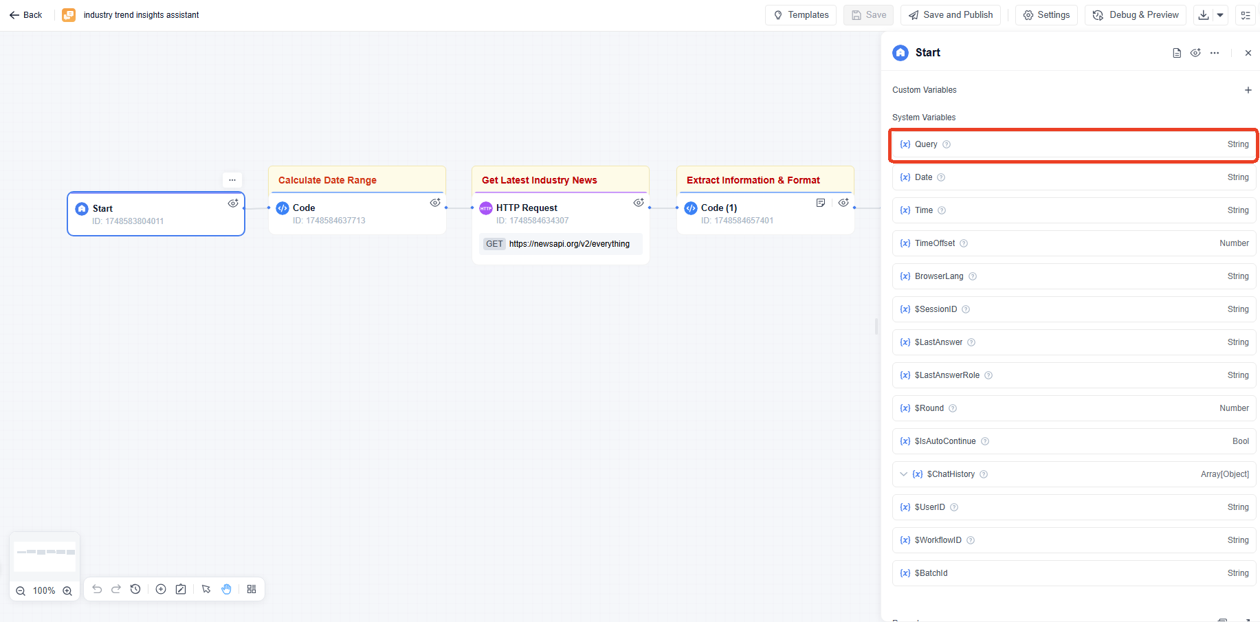1260x622 pixels.
Task: Open the checklist icon at top right
Action: tap(1246, 15)
